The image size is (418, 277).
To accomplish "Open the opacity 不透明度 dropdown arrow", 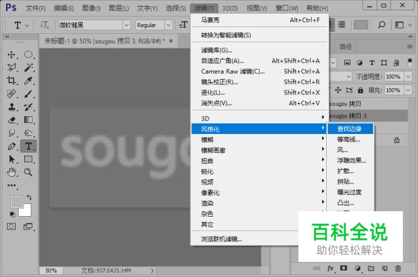I will point(408,77).
